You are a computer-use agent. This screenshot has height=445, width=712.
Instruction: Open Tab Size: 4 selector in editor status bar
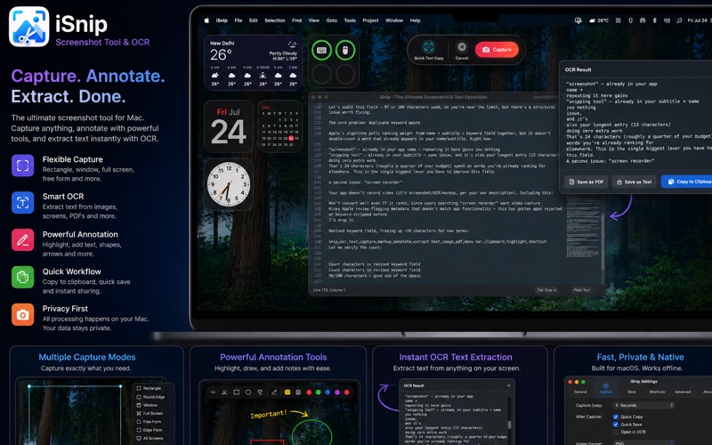click(546, 290)
